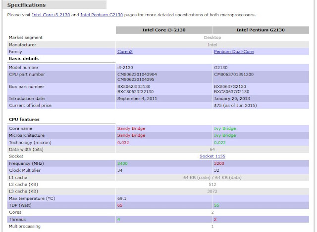
Task: Click the 64 KB (code) / 64 KB (data) value
Action: (x=212, y=178)
